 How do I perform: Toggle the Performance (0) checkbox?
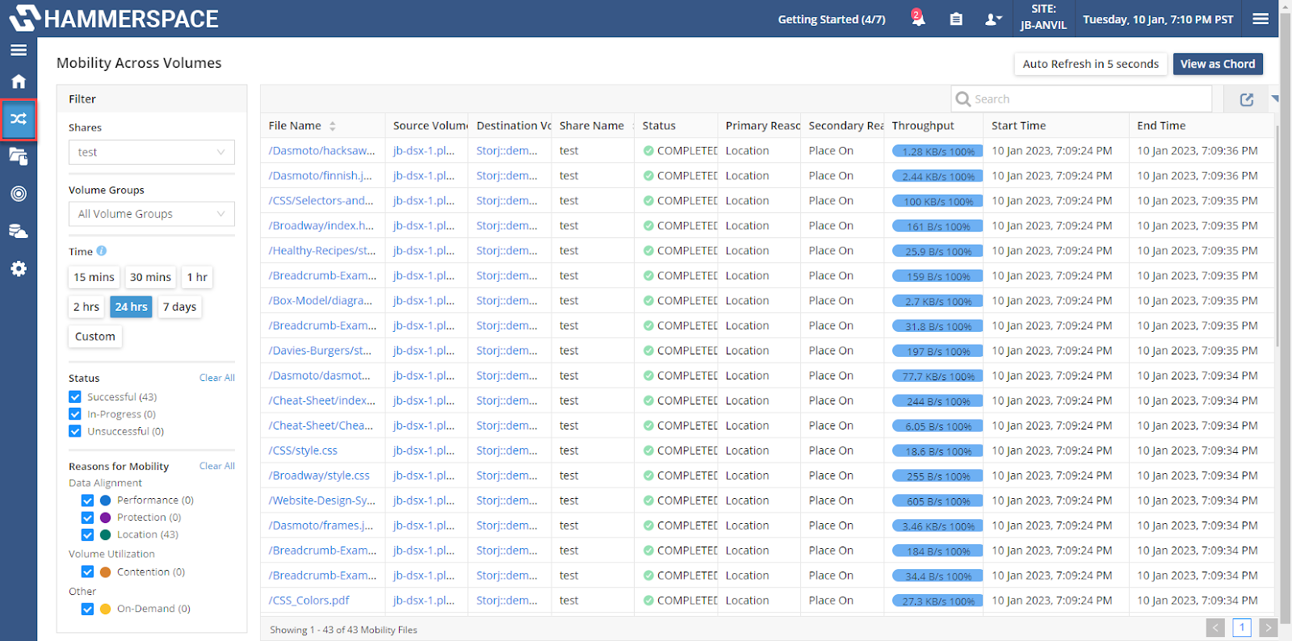[x=87, y=501]
